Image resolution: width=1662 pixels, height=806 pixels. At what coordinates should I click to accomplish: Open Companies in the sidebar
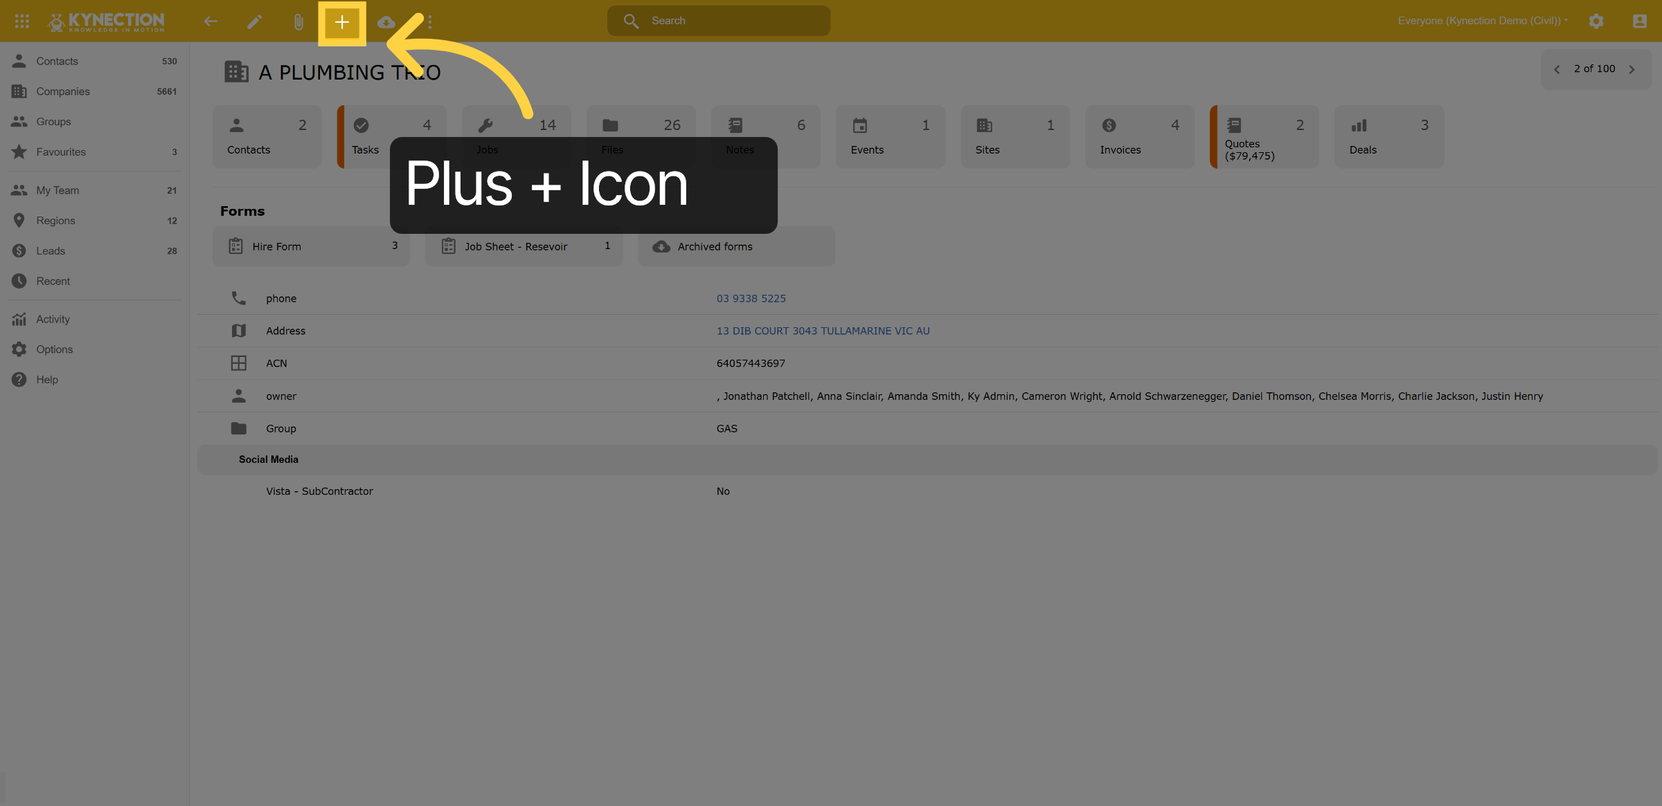(94, 91)
